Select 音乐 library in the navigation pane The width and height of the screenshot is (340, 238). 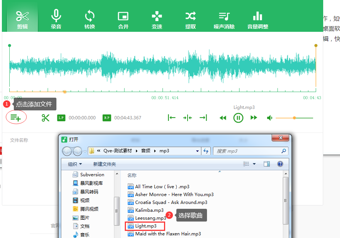(81, 235)
